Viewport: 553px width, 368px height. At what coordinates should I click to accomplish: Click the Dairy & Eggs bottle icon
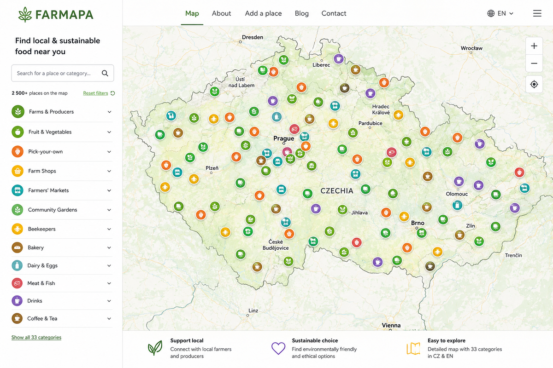click(17, 265)
